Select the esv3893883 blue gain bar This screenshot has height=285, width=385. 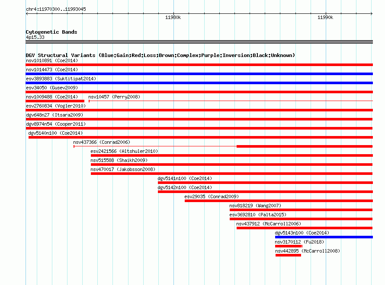pyautogui.click(x=199, y=83)
